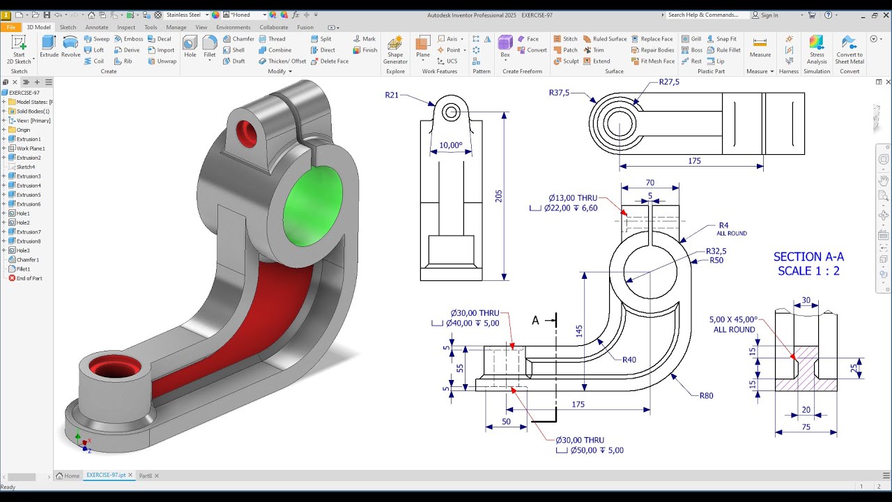Image resolution: width=892 pixels, height=502 pixels.
Task: Go to the Home document tab
Action: tap(68, 476)
